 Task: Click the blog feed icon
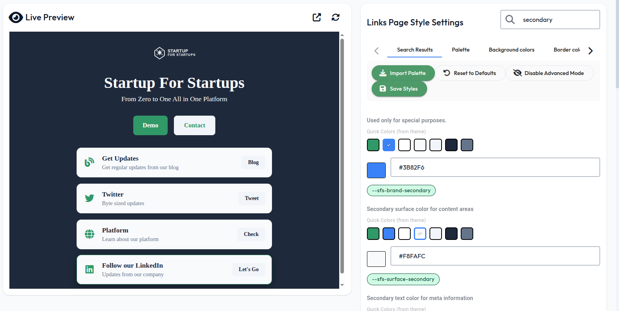[89, 162]
